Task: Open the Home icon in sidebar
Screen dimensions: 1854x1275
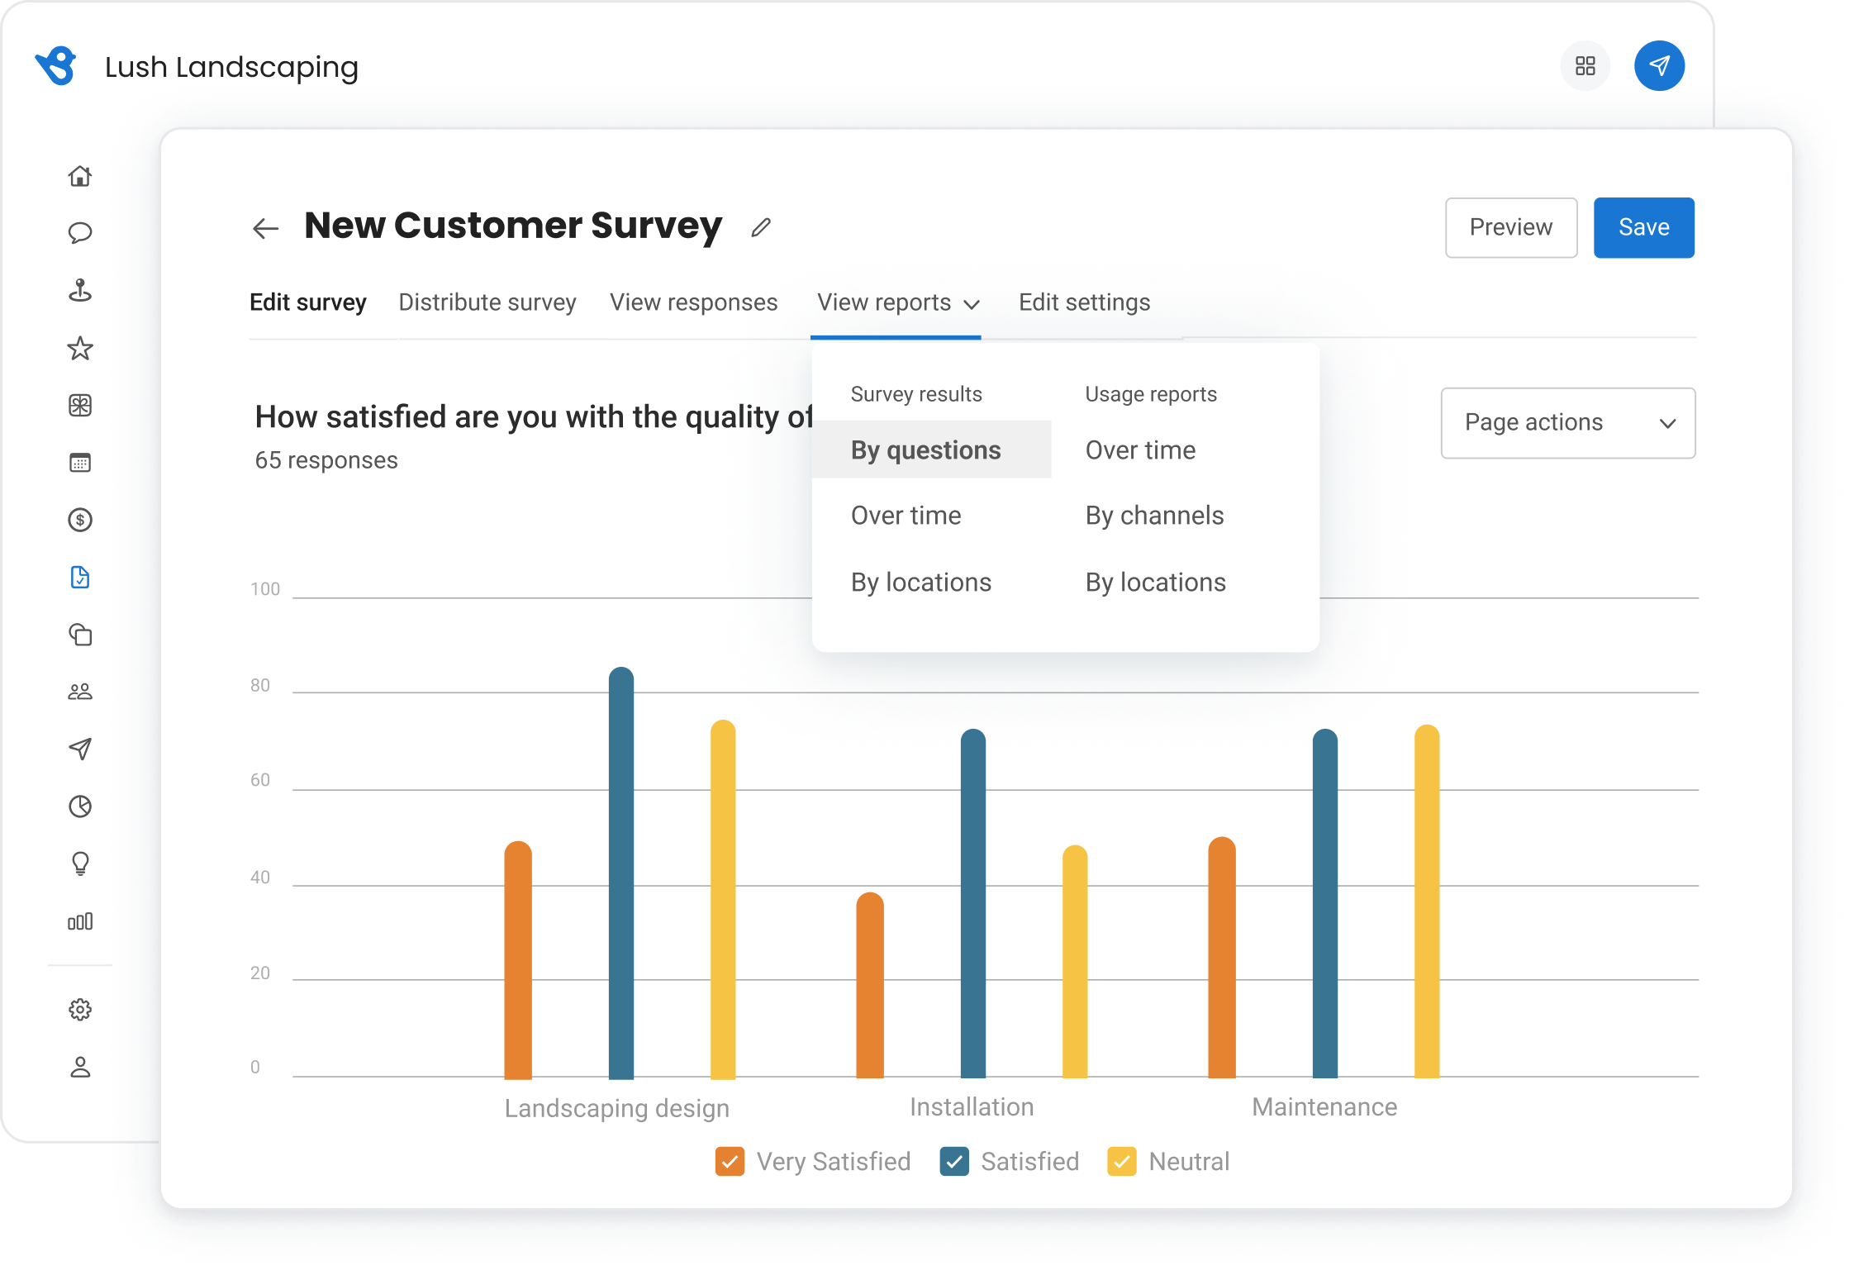Action: click(80, 176)
